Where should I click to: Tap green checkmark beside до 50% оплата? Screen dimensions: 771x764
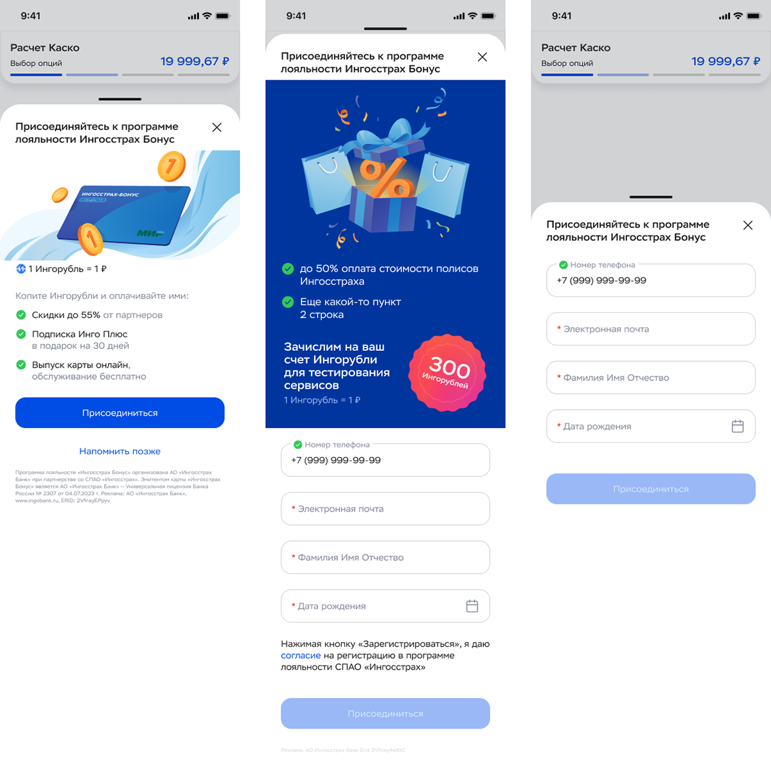point(288,269)
